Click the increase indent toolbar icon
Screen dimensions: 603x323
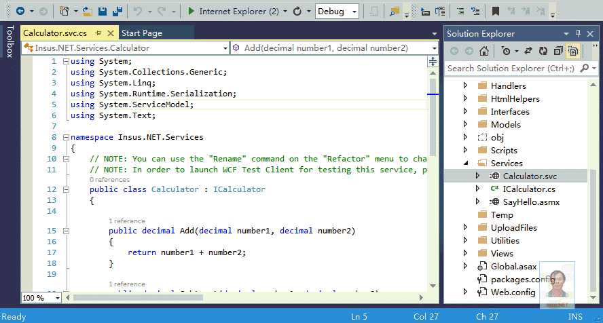pyautogui.click(x=440, y=12)
